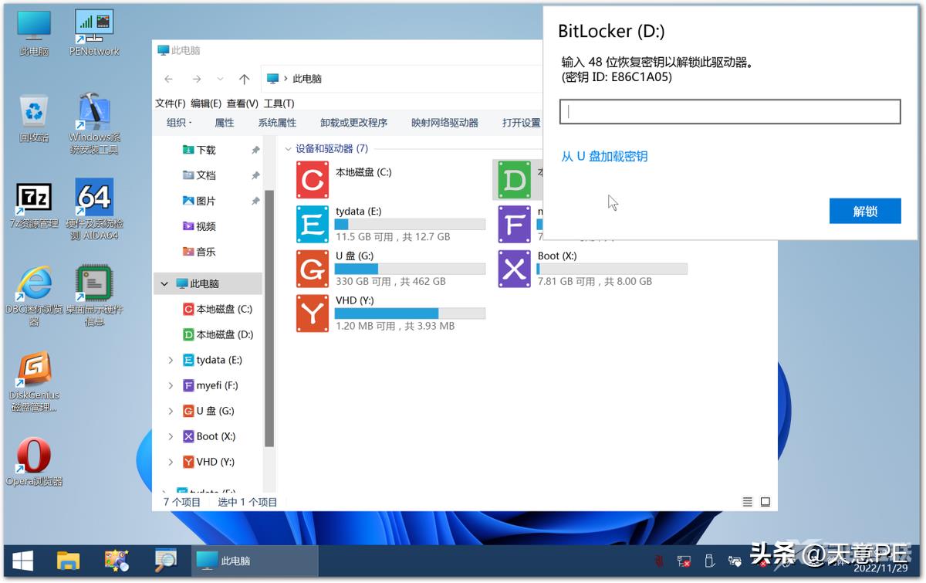Open the recent locations dropdown arrow
Viewport: 926px width, 583px height.
click(x=221, y=79)
